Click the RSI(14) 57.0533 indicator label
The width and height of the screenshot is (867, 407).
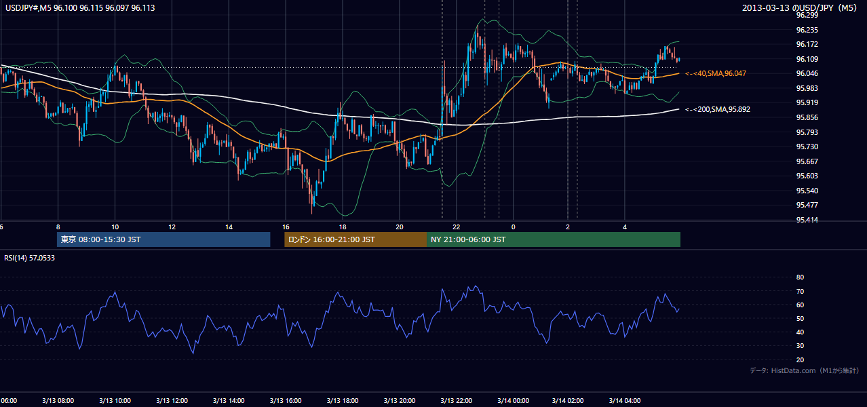[x=30, y=258]
